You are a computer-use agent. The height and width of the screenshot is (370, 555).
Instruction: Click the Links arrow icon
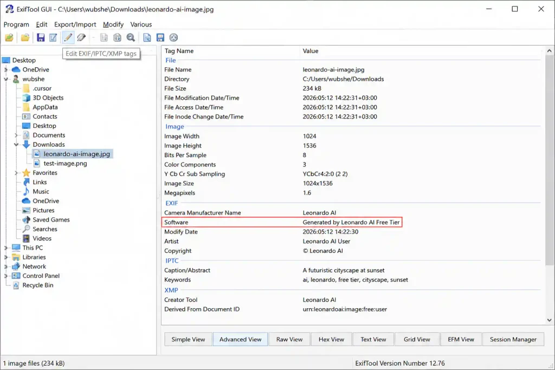pyautogui.click(x=26, y=182)
